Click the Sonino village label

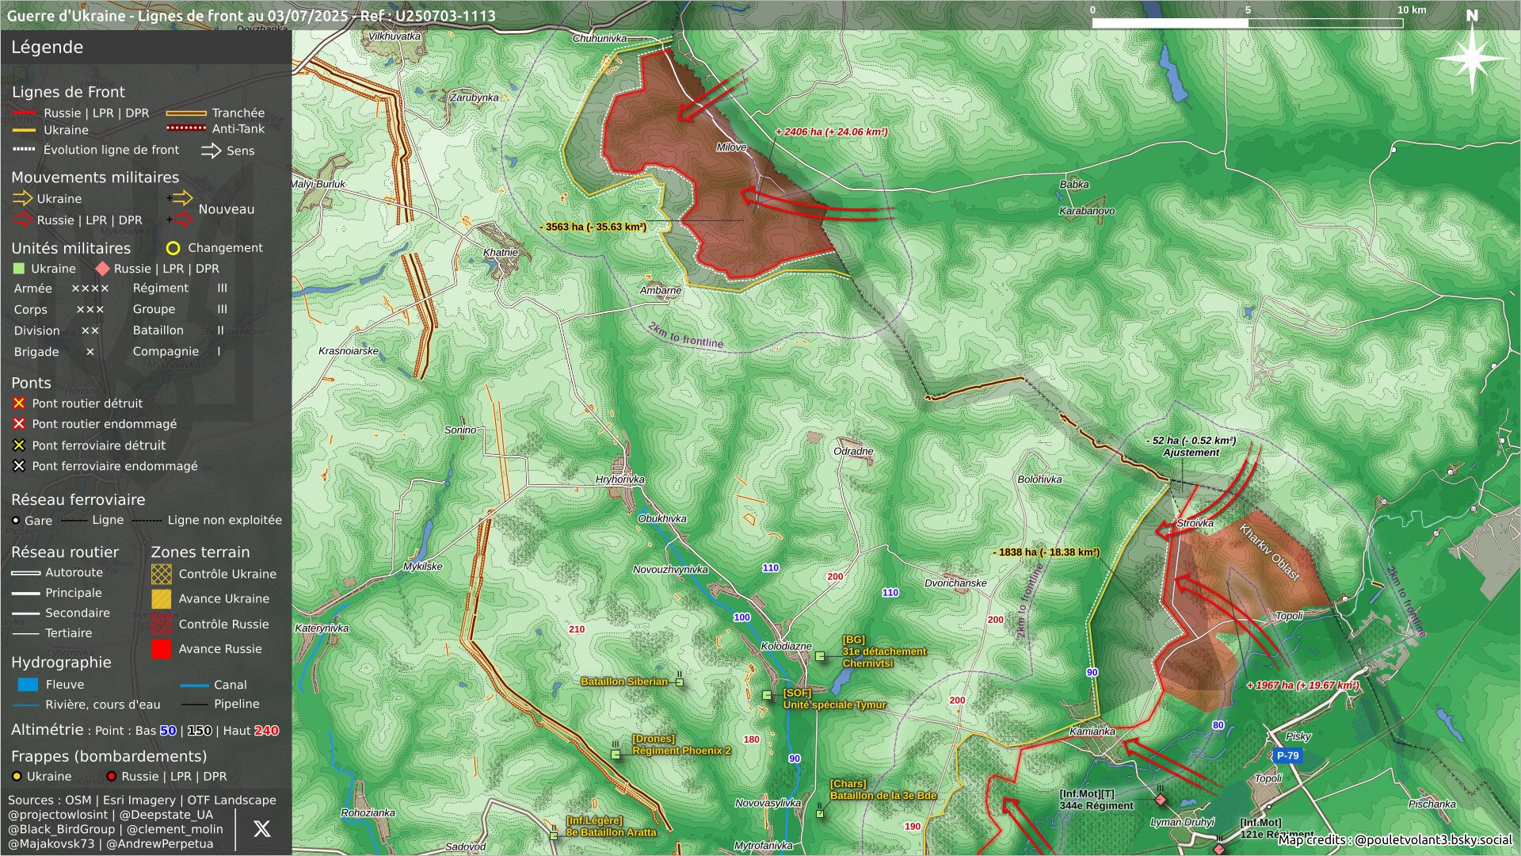460,430
